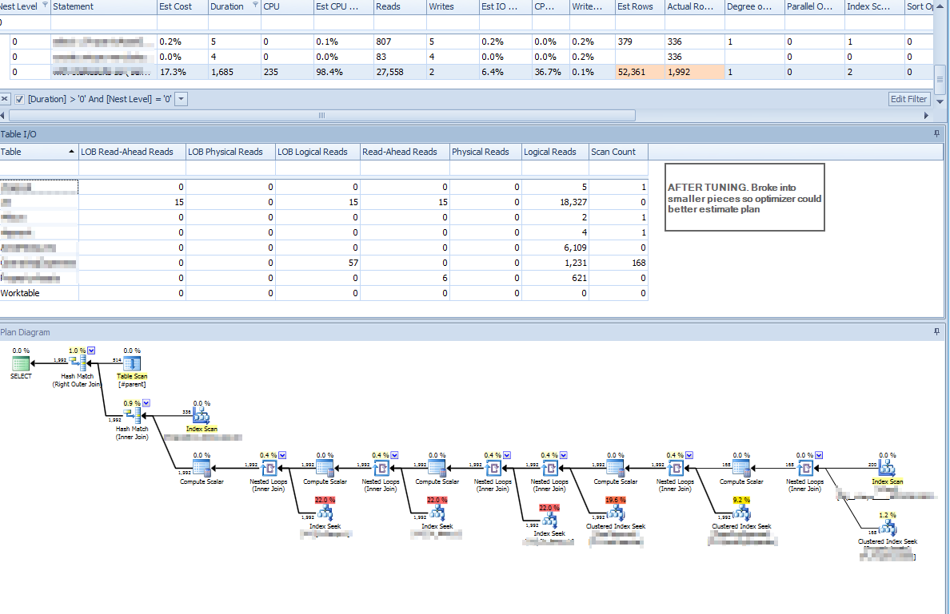Select Nested Loops node joined to 19.6% Clustered Index Seek
The image size is (950, 614).
click(549, 468)
